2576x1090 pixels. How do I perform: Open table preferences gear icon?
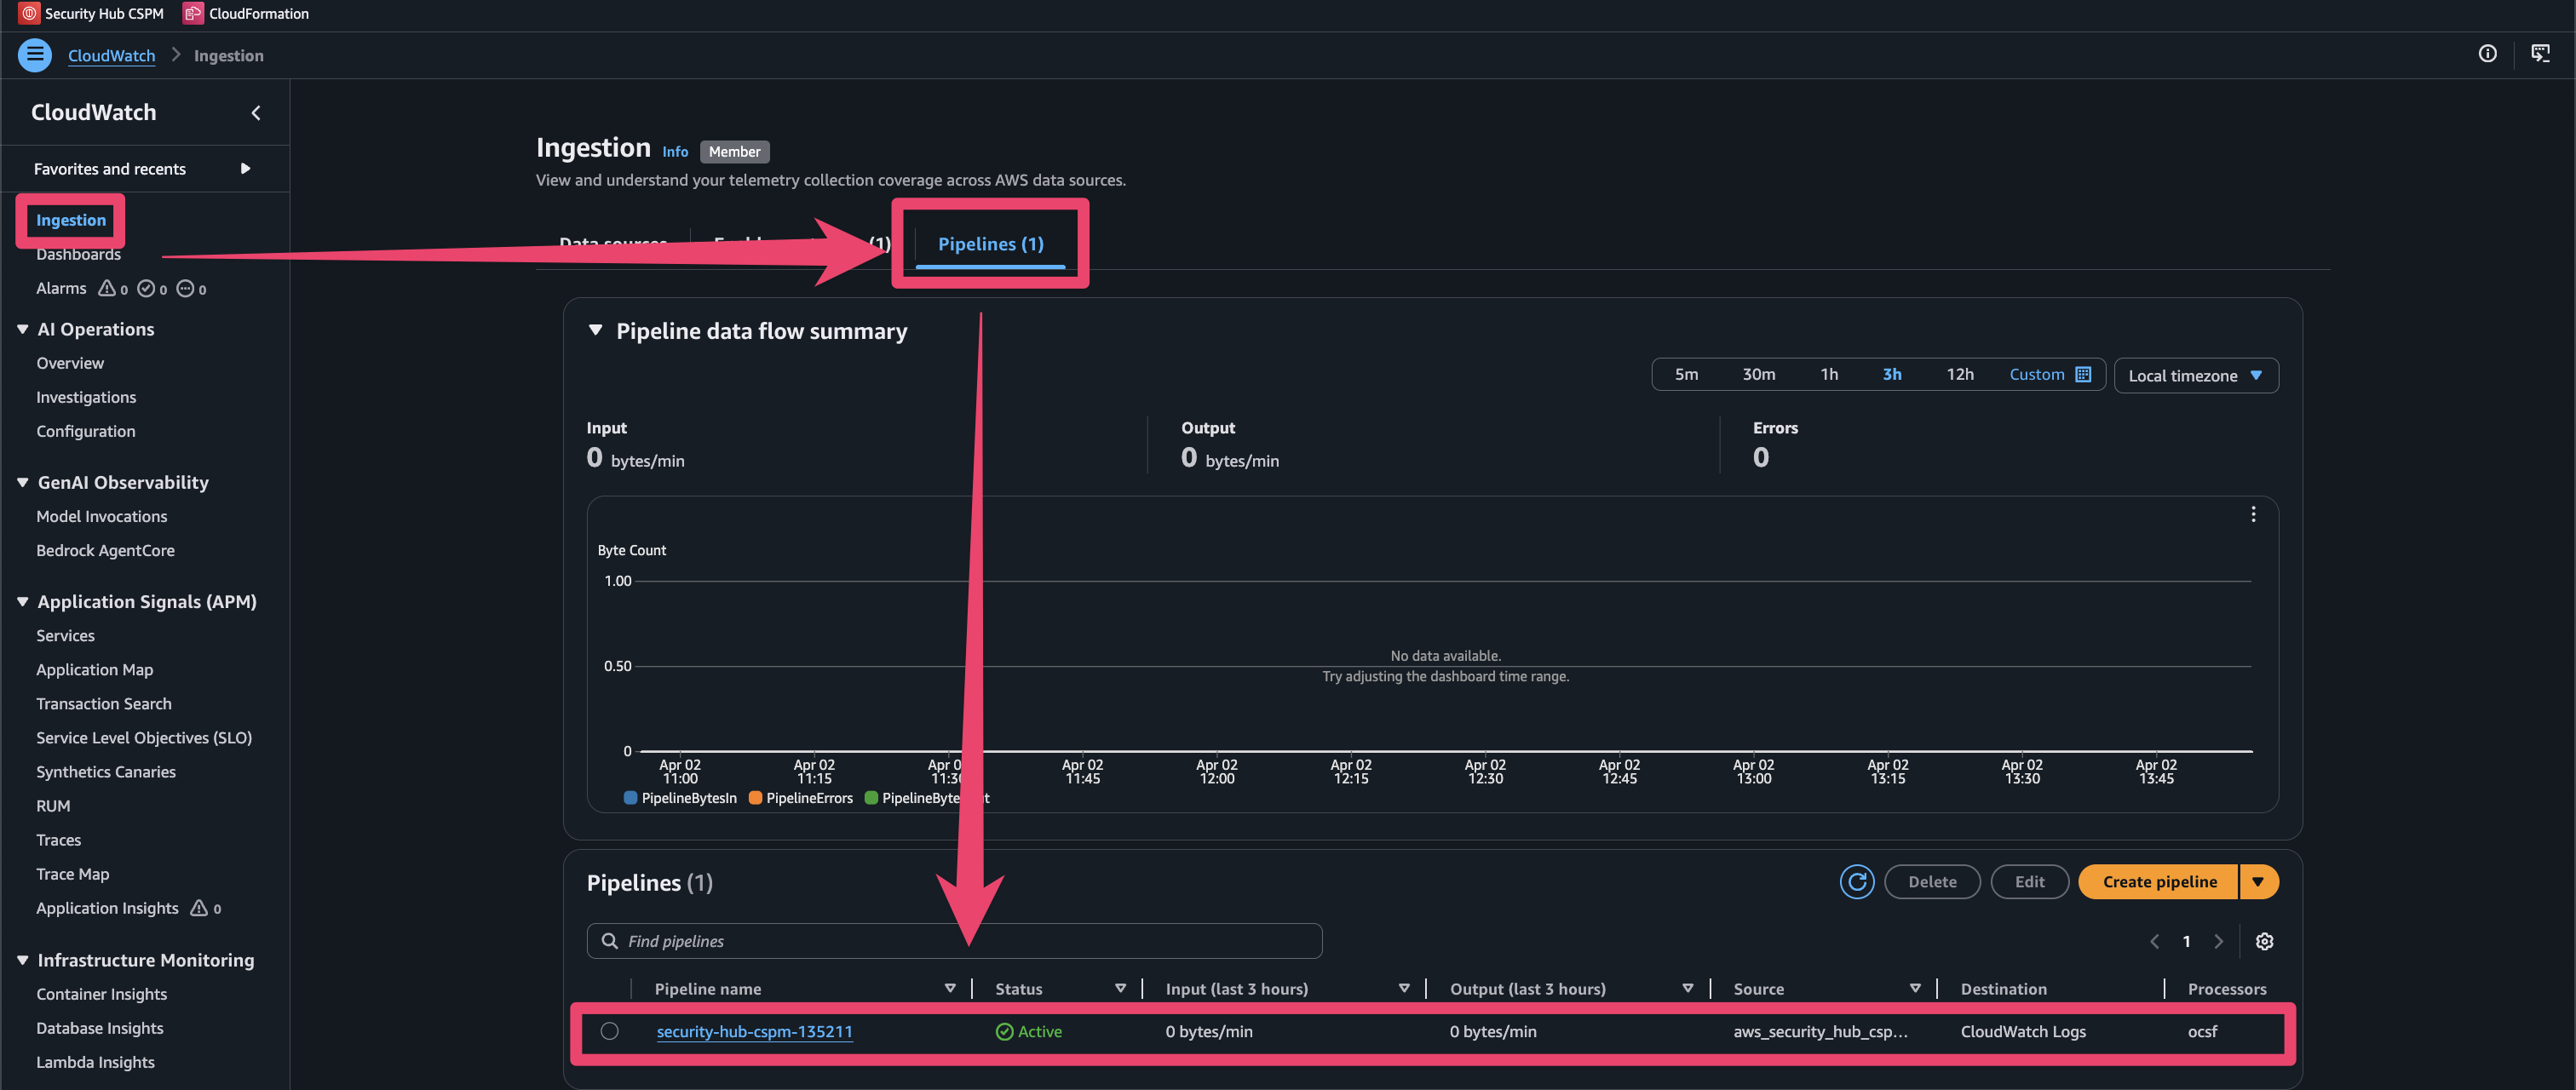[2264, 941]
